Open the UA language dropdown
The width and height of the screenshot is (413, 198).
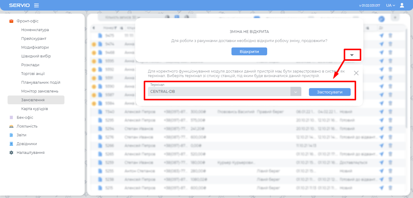coord(390,5)
